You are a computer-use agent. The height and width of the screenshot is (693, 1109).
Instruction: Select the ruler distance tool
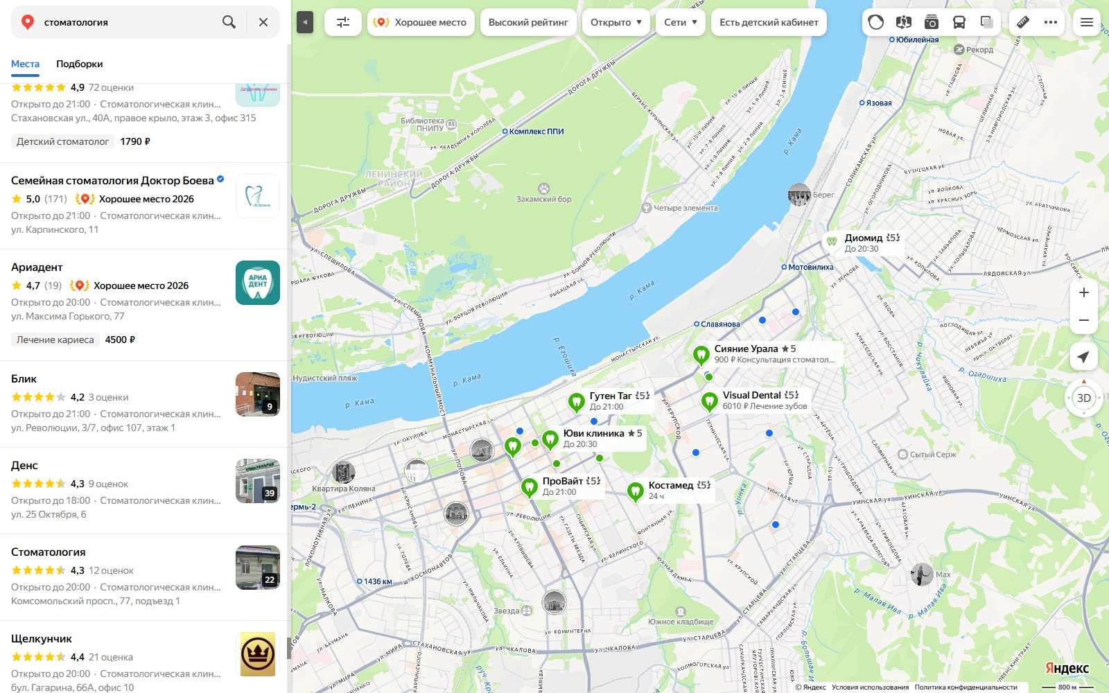(1023, 22)
